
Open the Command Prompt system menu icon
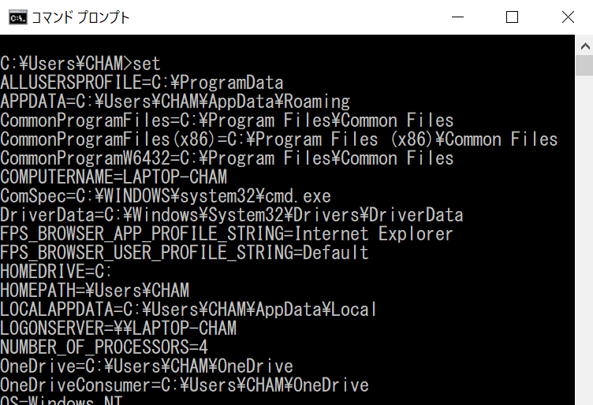(x=17, y=17)
